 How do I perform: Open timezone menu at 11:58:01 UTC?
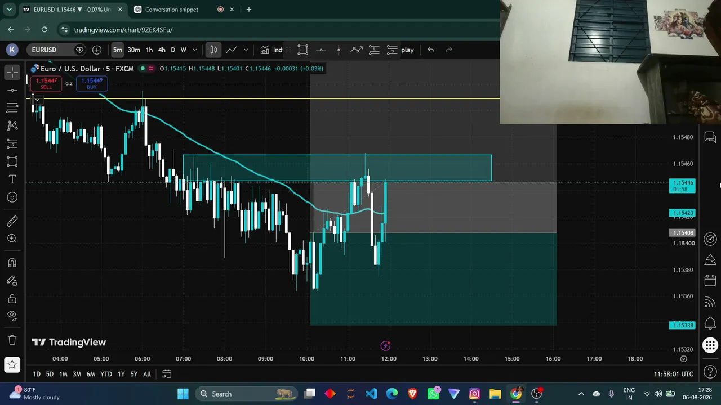pyautogui.click(x=674, y=374)
